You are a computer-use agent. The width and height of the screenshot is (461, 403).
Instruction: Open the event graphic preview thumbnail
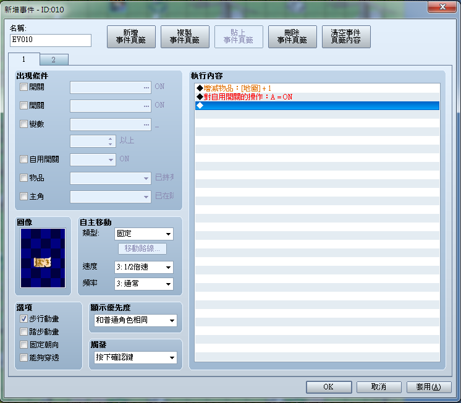tap(43, 258)
